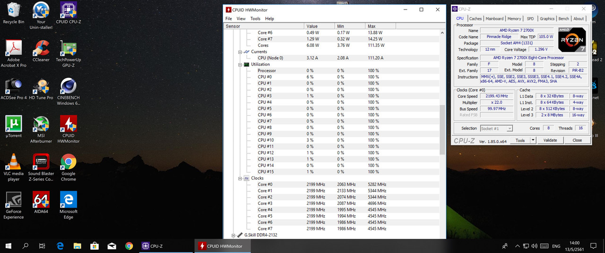
Task: Click the ENG language indicator in tray
Action: (556, 246)
